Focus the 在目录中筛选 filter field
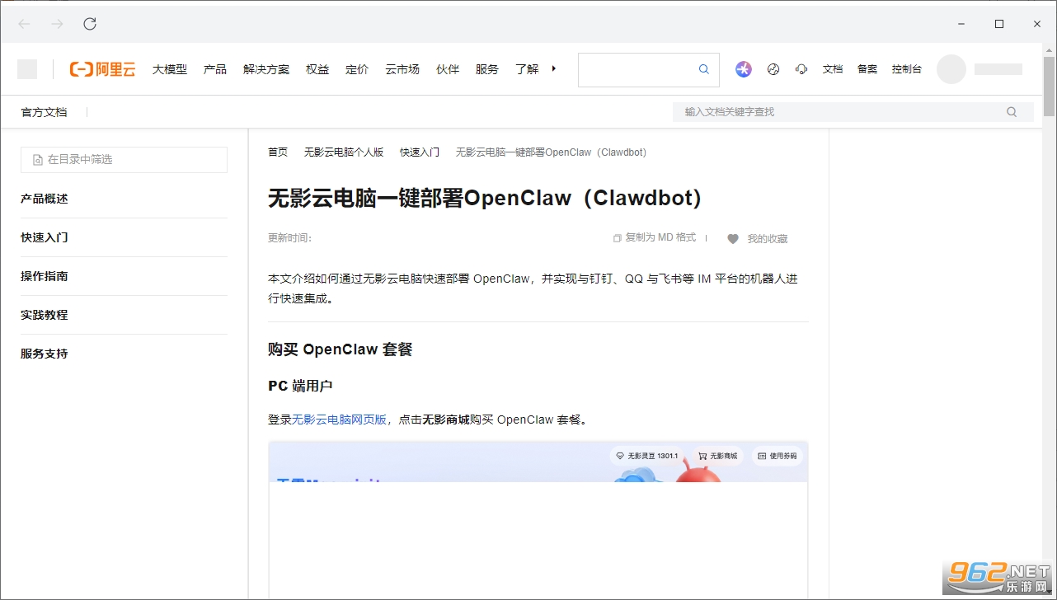This screenshot has width=1057, height=600. point(124,160)
